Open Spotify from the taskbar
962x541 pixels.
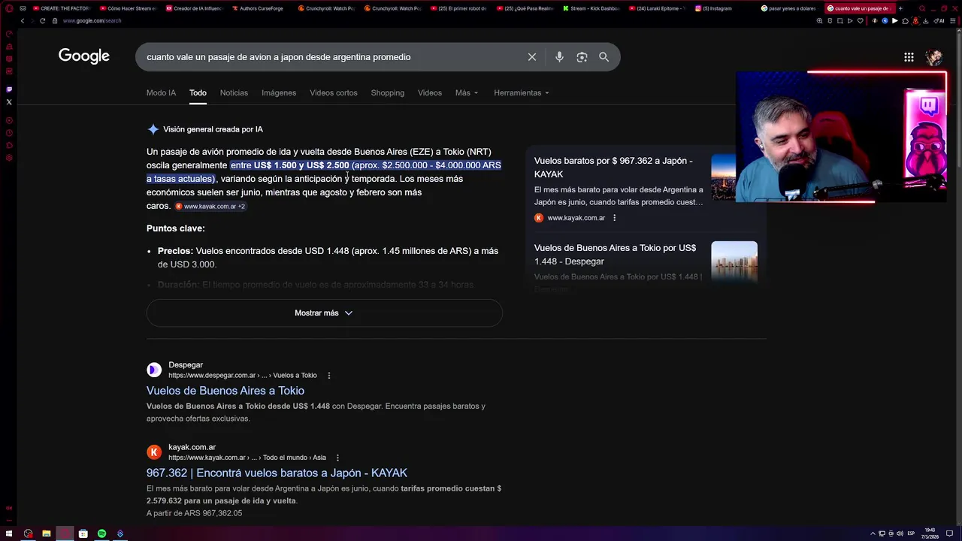click(101, 533)
